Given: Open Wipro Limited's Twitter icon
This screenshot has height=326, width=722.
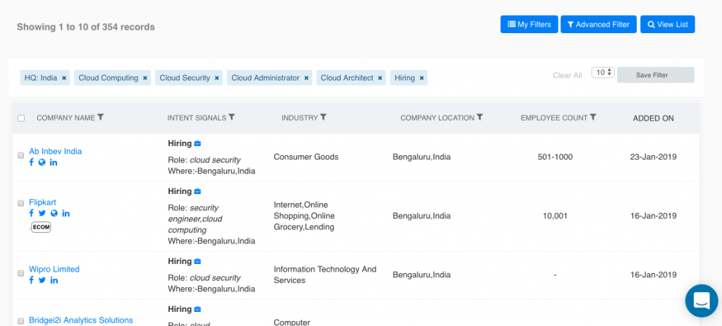Looking at the screenshot, I should [x=42, y=280].
